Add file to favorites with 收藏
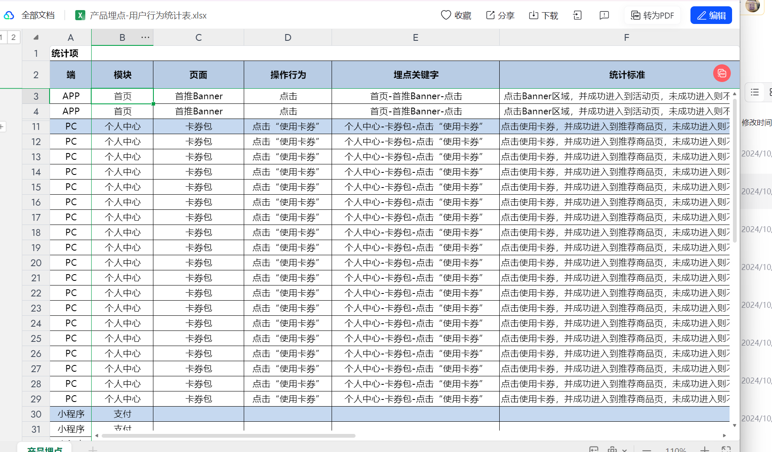The image size is (772, 452). (x=456, y=16)
